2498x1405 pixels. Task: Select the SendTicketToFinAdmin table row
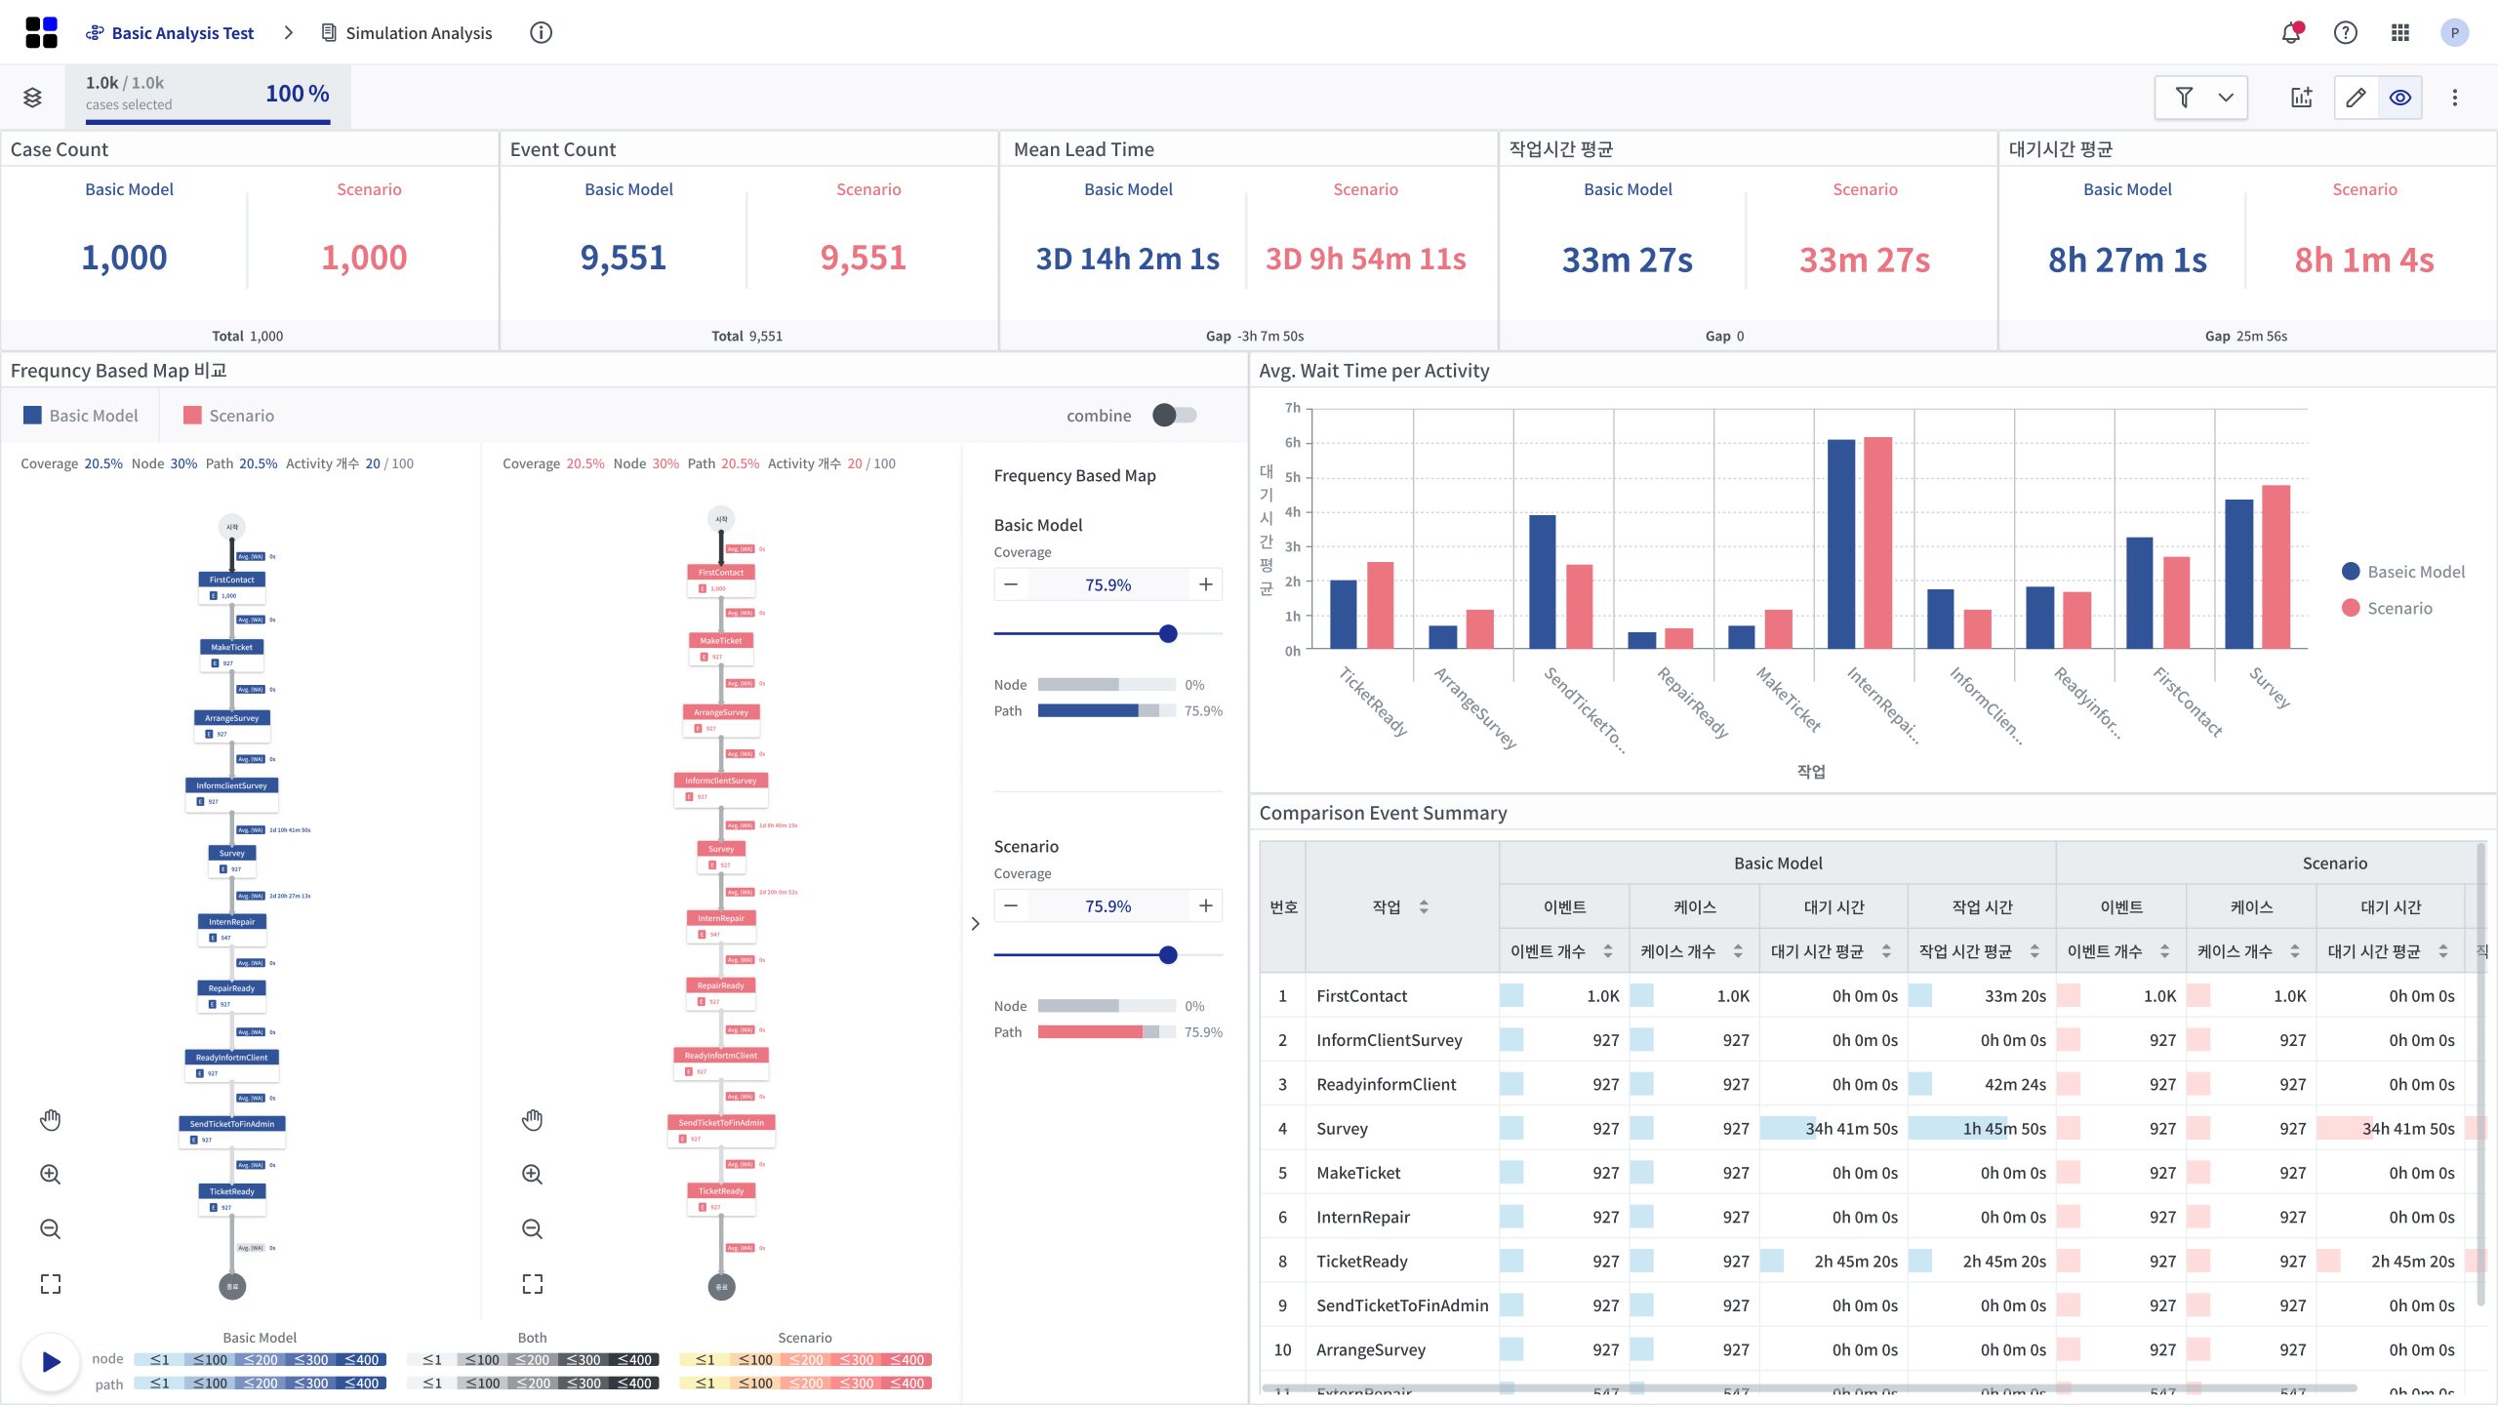tap(1869, 1305)
